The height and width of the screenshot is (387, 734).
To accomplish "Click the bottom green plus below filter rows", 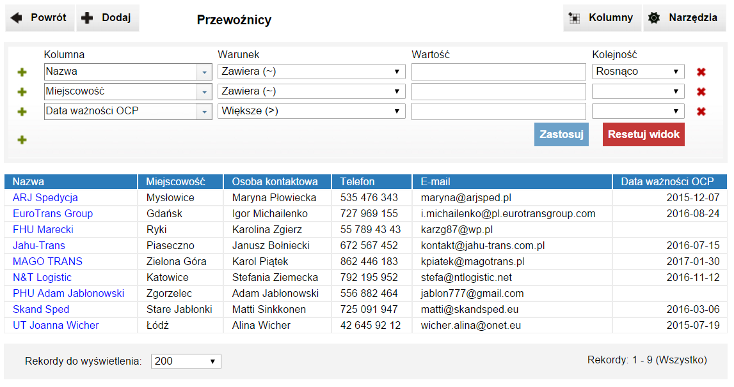I will click(22, 140).
